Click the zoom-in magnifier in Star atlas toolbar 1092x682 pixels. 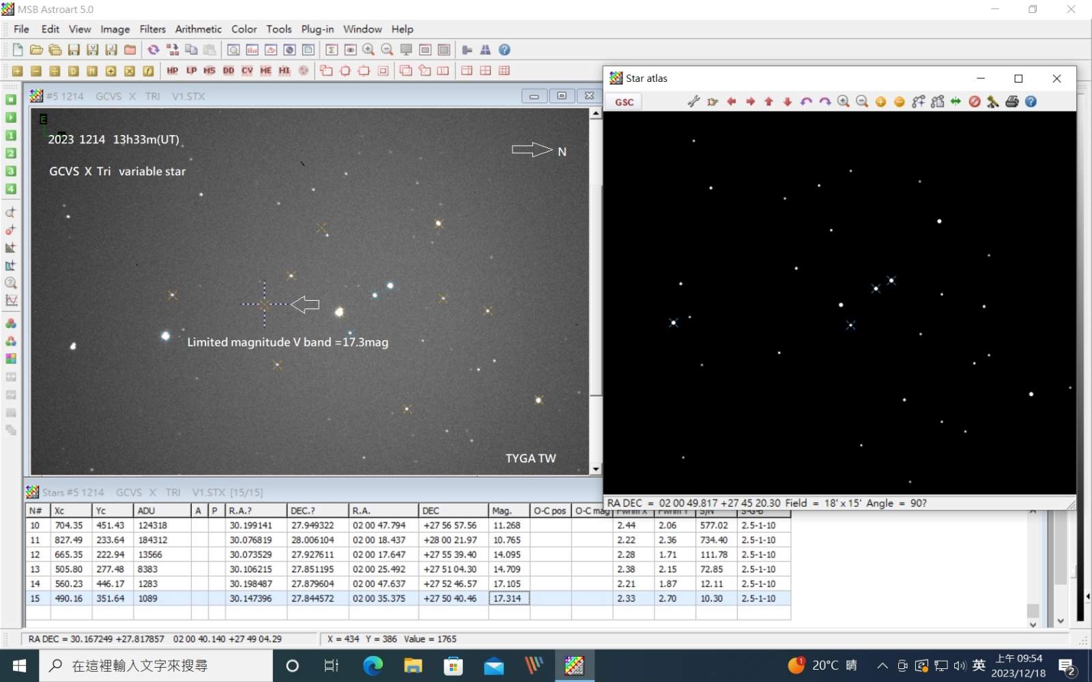844,102
